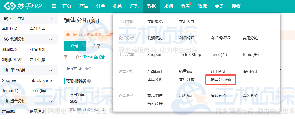Switch to the 店铺 tab
This screenshot has height=119, width=295.
point(75,46)
